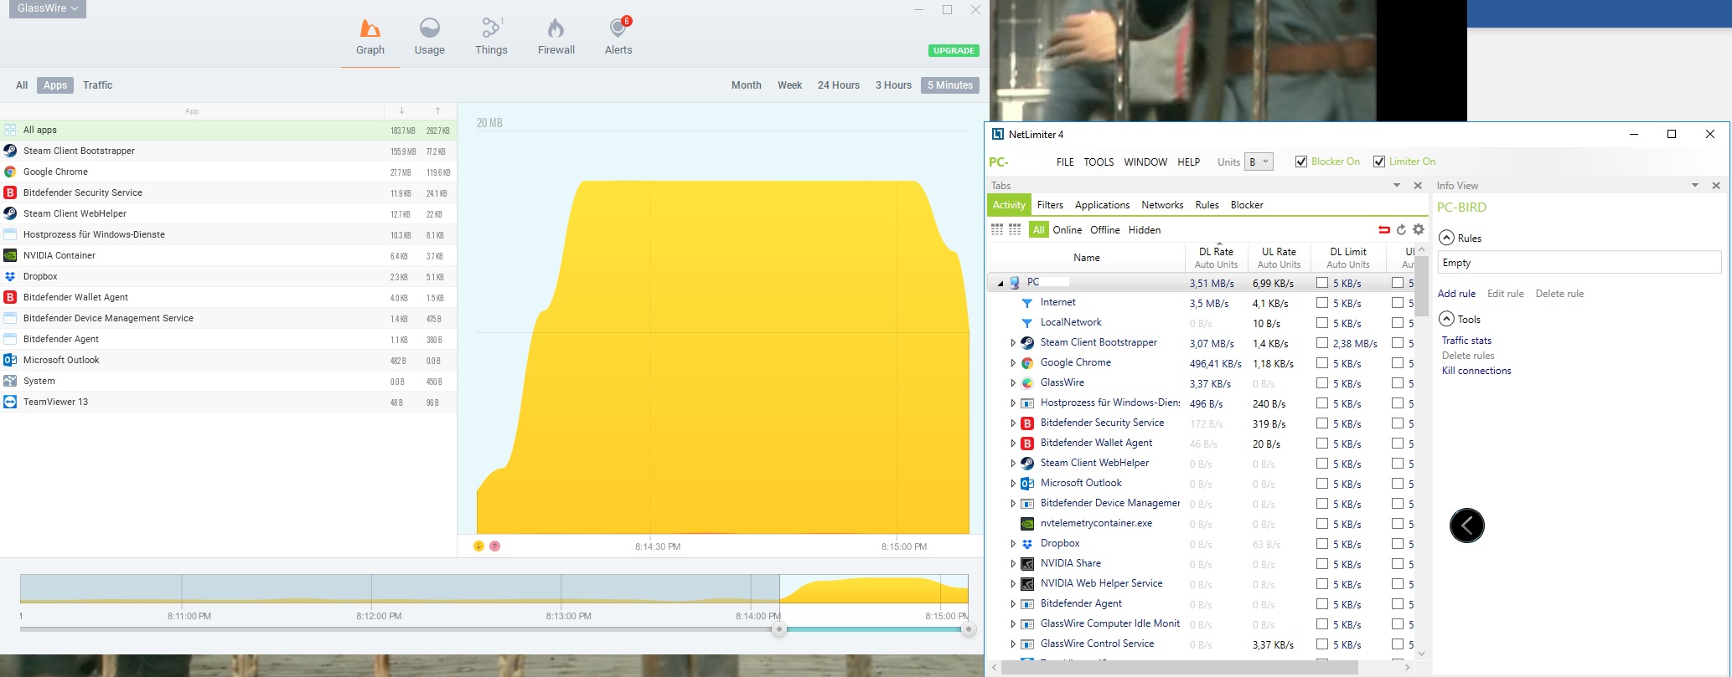Click the Internet filter funnel icon in NetLimiter

tap(1026, 303)
